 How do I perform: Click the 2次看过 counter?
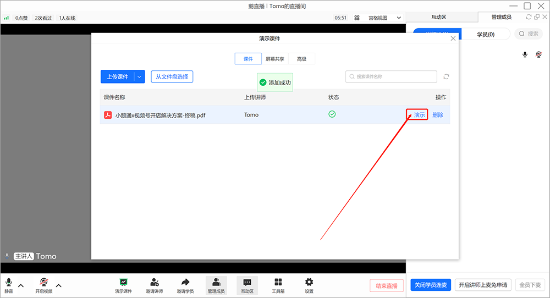[x=43, y=18]
